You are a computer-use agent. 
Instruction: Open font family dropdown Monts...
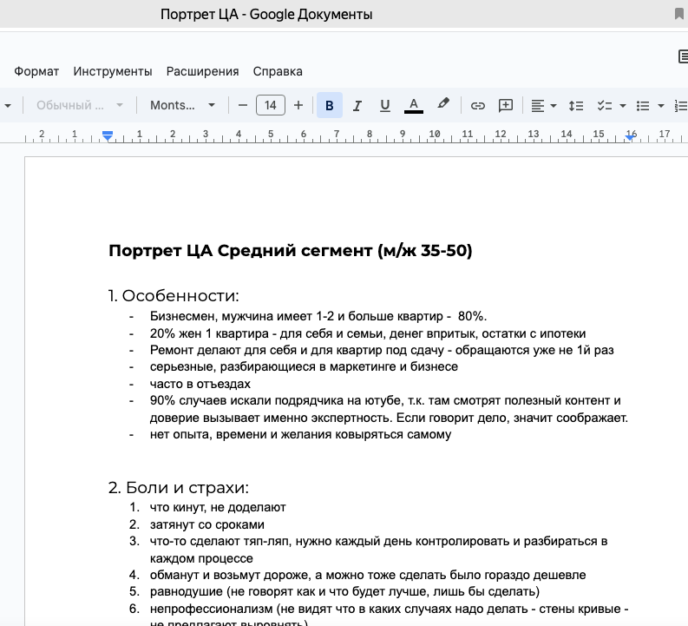tap(182, 105)
